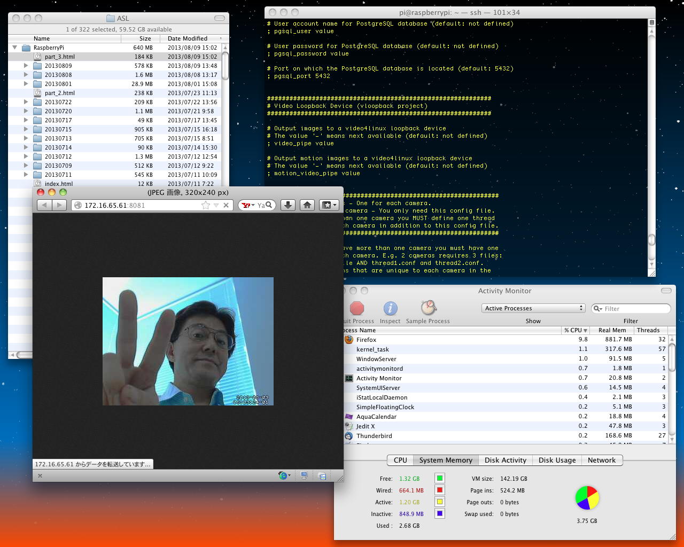Click the globe site identity icon
684x547 pixels.
(x=78, y=205)
